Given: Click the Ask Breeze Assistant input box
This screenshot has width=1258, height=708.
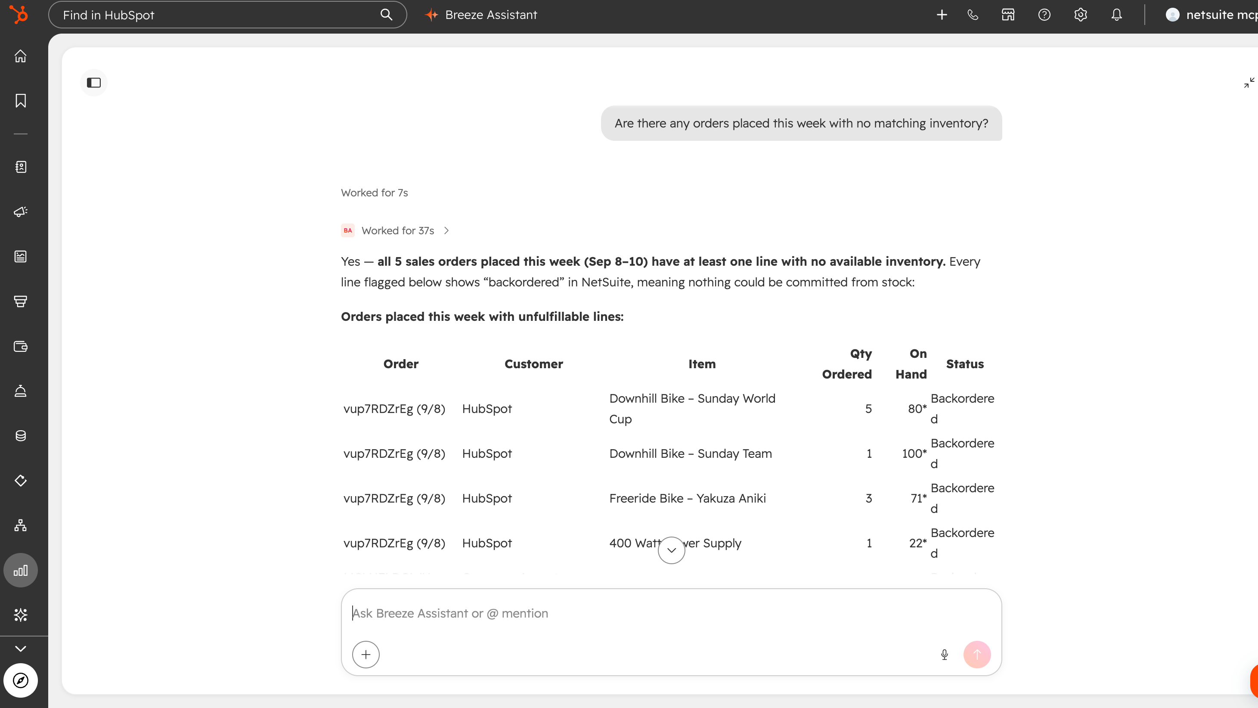Looking at the screenshot, I should tap(671, 613).
